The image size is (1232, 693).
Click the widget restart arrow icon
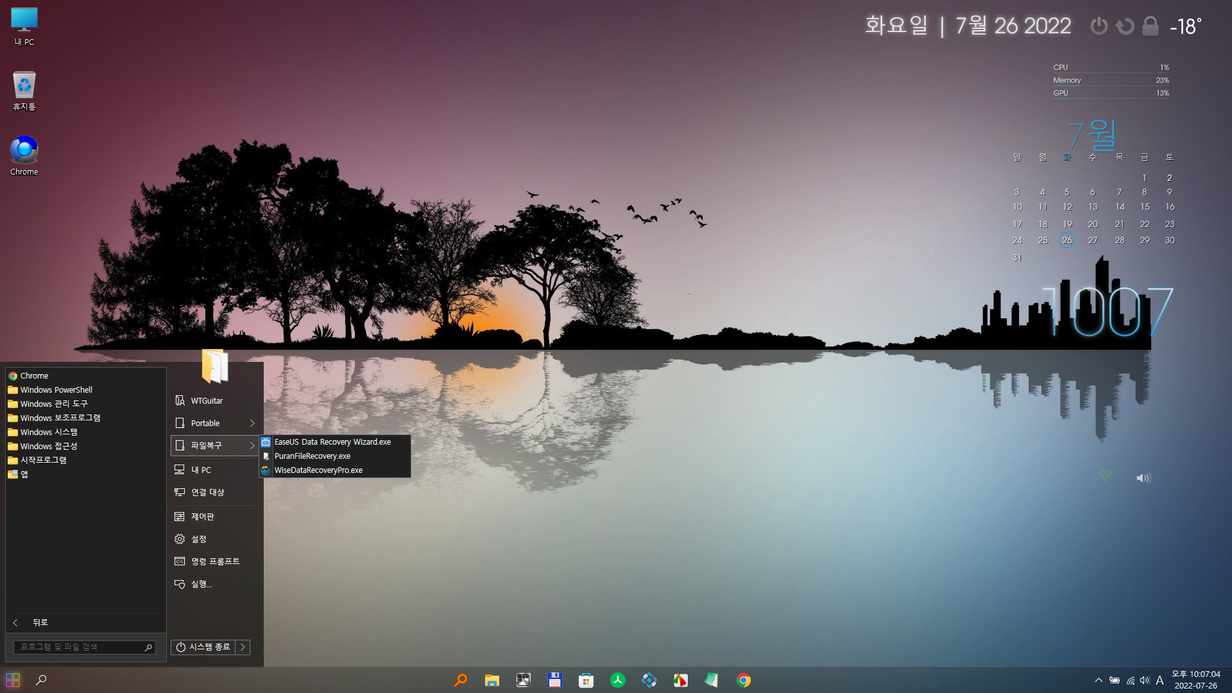pos(1124,26)
